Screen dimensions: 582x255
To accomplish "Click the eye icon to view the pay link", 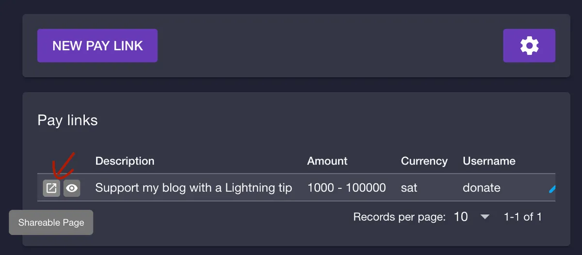I will [72, 188].
